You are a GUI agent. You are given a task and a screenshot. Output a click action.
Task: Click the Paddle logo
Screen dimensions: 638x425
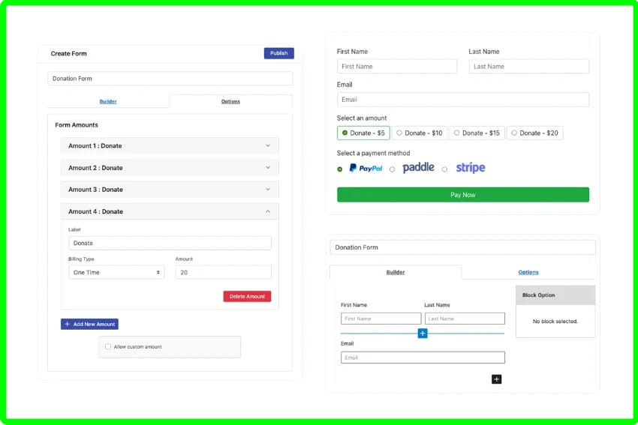tap(418, 168)
